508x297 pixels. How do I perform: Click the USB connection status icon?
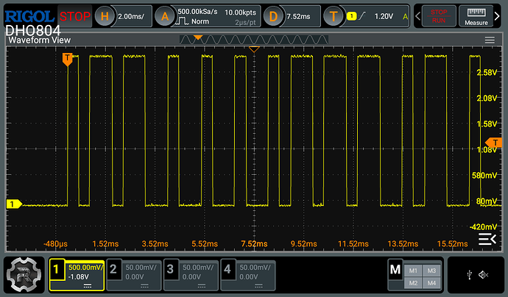tap(469, 275)
